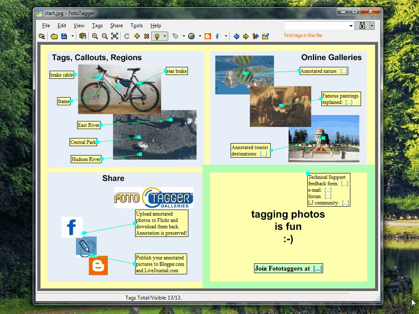Follow the Annotated nature [...] link
Image resolution: width=419 pixels, height=314 pixels.
pyautogui.click(x=344, y=71)
